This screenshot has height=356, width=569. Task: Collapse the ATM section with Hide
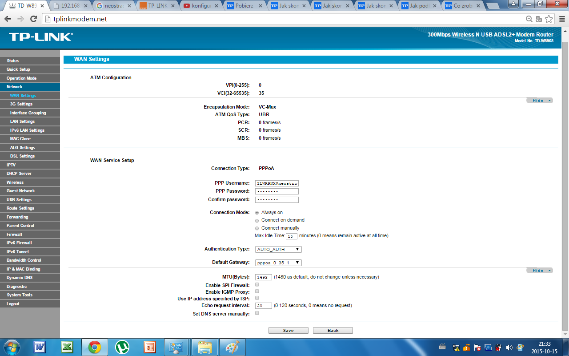coord(539,101)
